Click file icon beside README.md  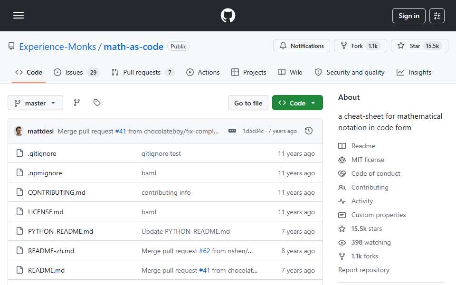pyautogui.click(x=19, y=270)
